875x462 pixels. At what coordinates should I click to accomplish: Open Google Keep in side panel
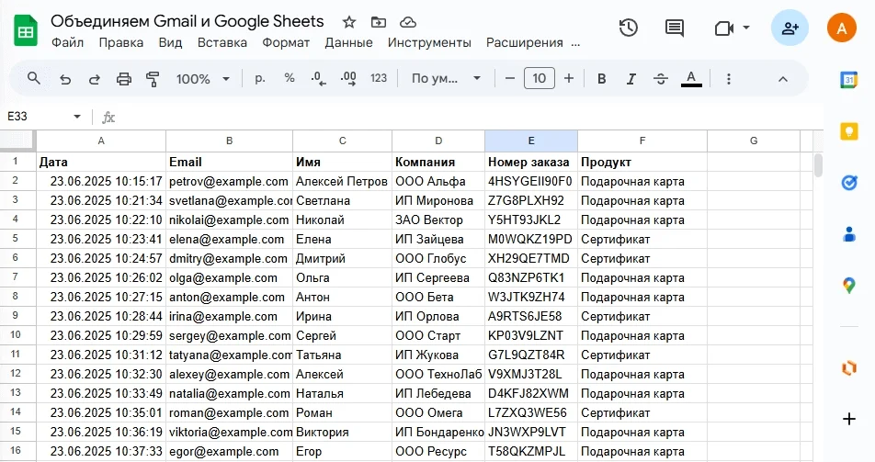[849, 131]
